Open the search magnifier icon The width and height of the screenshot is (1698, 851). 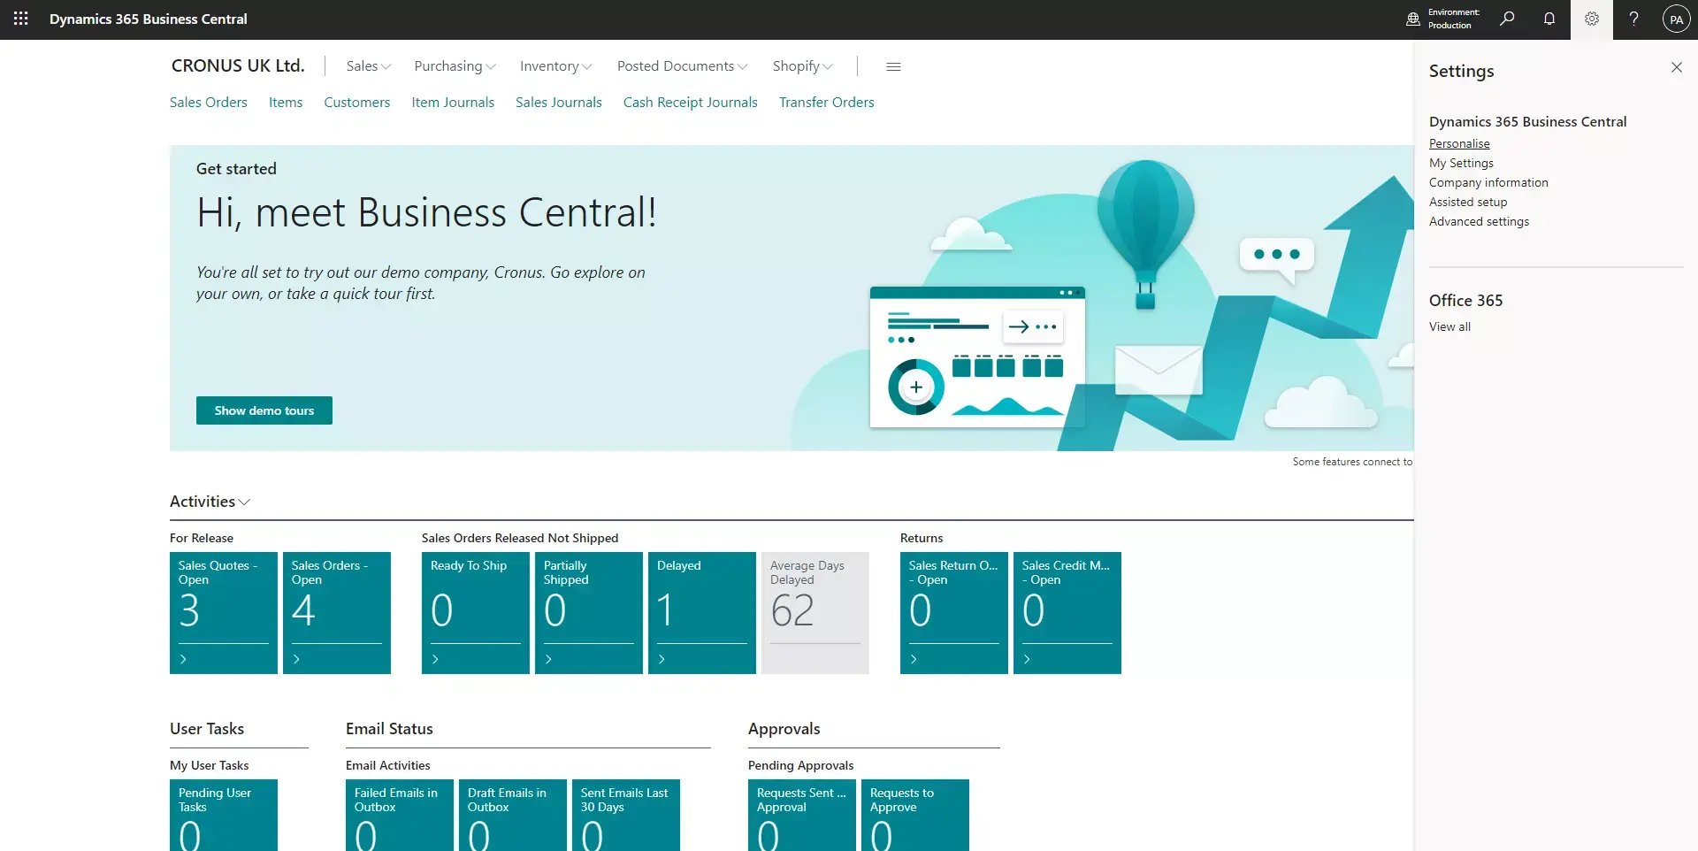tap(1507, 19)
